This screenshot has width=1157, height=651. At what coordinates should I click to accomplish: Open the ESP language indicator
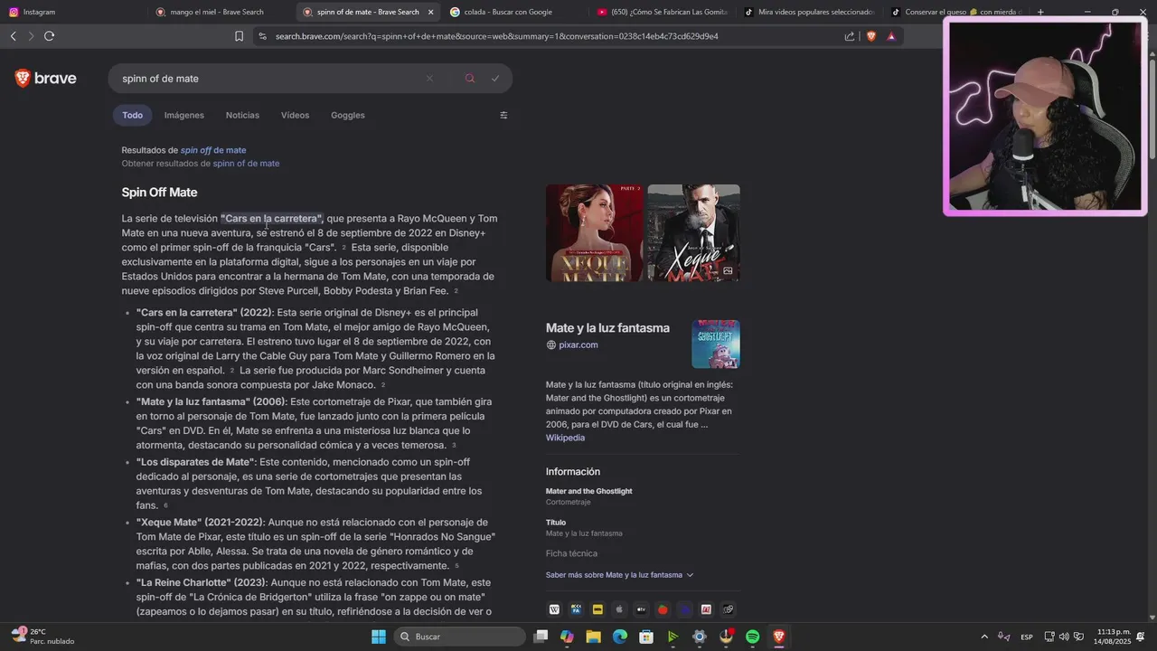(1027, 637)
